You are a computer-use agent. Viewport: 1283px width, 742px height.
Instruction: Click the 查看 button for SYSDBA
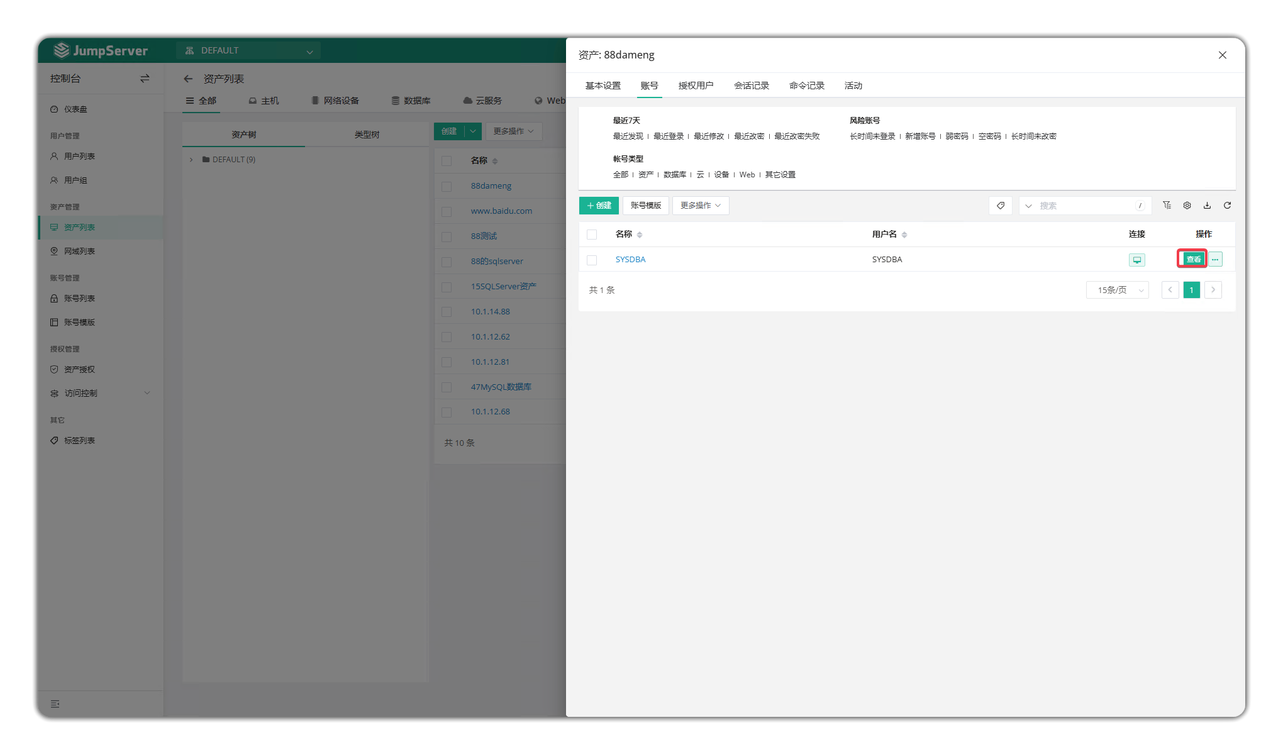click(x=1192, y=259)
